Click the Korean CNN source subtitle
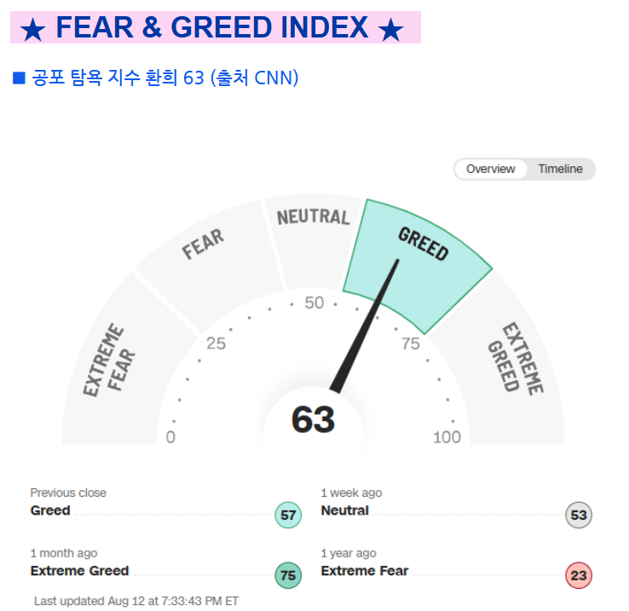629x611 pixels. click(165, 78)
